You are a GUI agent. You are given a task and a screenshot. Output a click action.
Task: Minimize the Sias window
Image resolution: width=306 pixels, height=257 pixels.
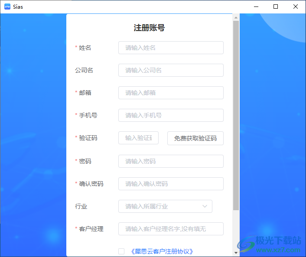pyautogui.click(x=256, y=7)
